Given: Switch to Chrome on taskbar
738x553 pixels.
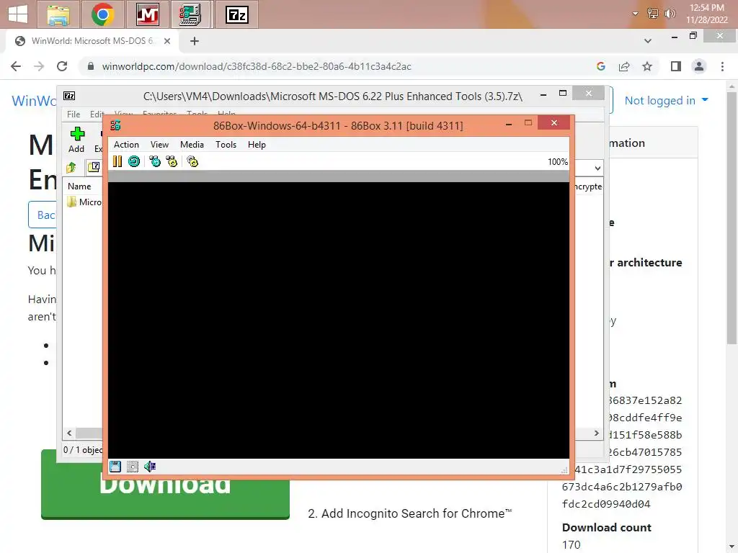Looking at the screenshot, I should (x=102, y=14).
